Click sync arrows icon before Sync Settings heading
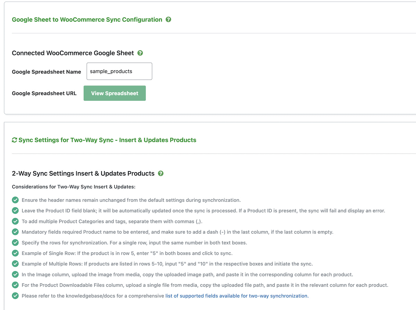The width and height of the screenshot is (416, 310). 15,140
